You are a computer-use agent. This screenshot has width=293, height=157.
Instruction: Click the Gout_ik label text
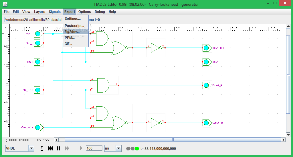click(x=218, y=123)
